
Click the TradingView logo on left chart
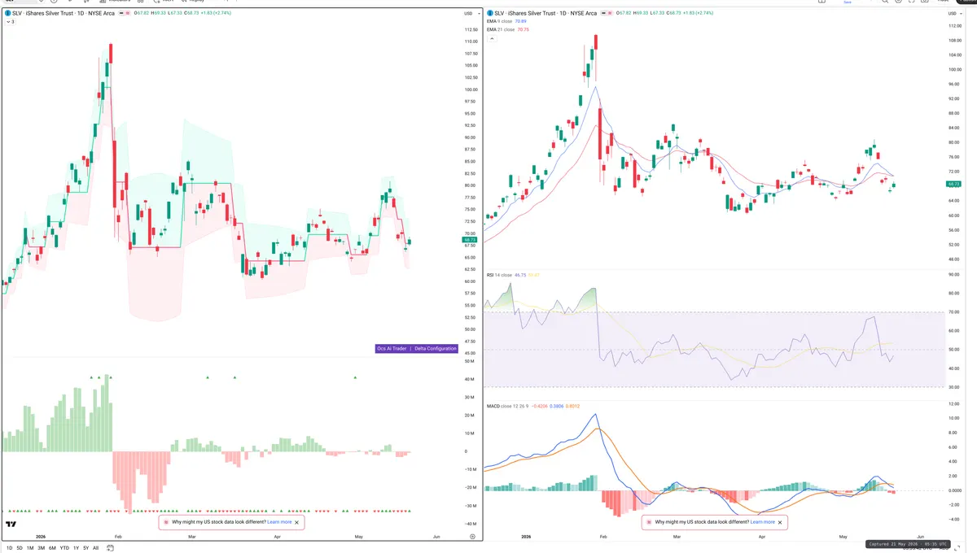(x=11, y=525)
